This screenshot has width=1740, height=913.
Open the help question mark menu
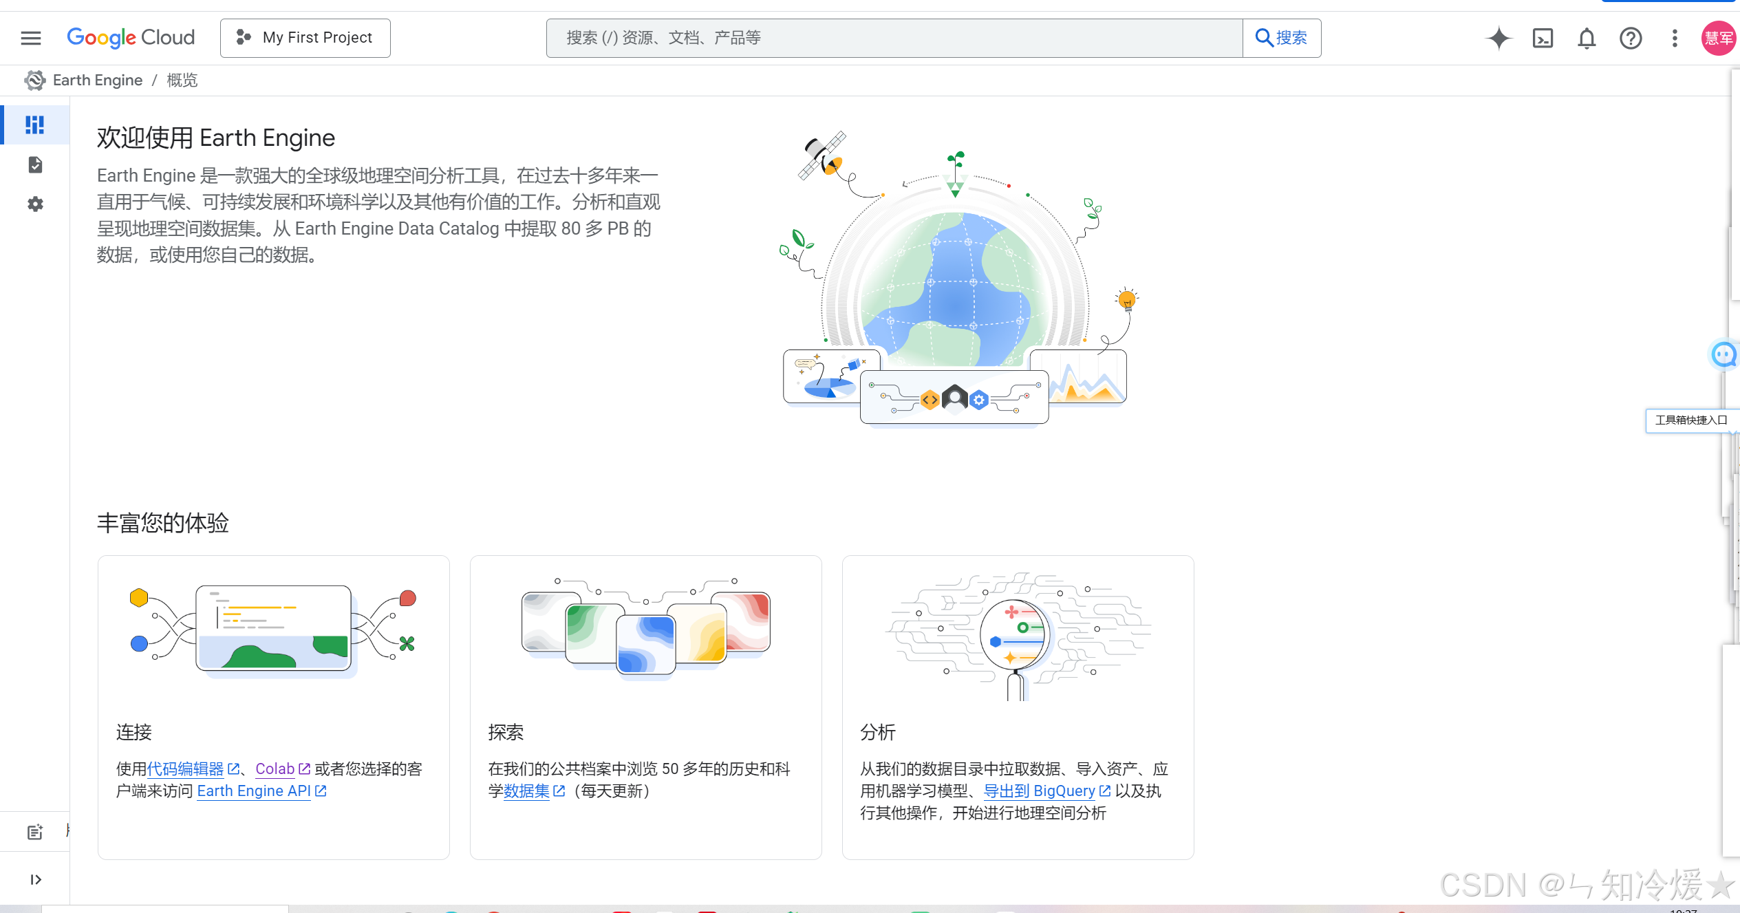tap(1631, 38)
